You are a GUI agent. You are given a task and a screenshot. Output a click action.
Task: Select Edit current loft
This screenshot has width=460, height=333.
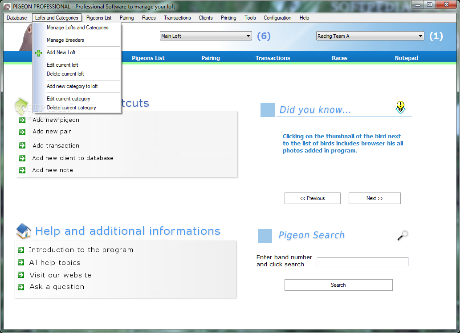point(77,65)
